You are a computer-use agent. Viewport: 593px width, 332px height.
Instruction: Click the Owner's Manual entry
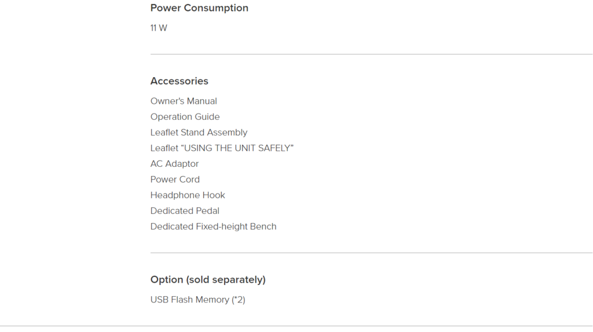click(184, 101)
